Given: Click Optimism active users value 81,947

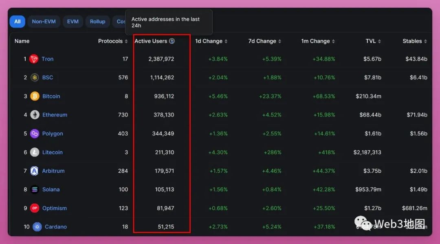Looking at the screenshot, I should point(165,208).
